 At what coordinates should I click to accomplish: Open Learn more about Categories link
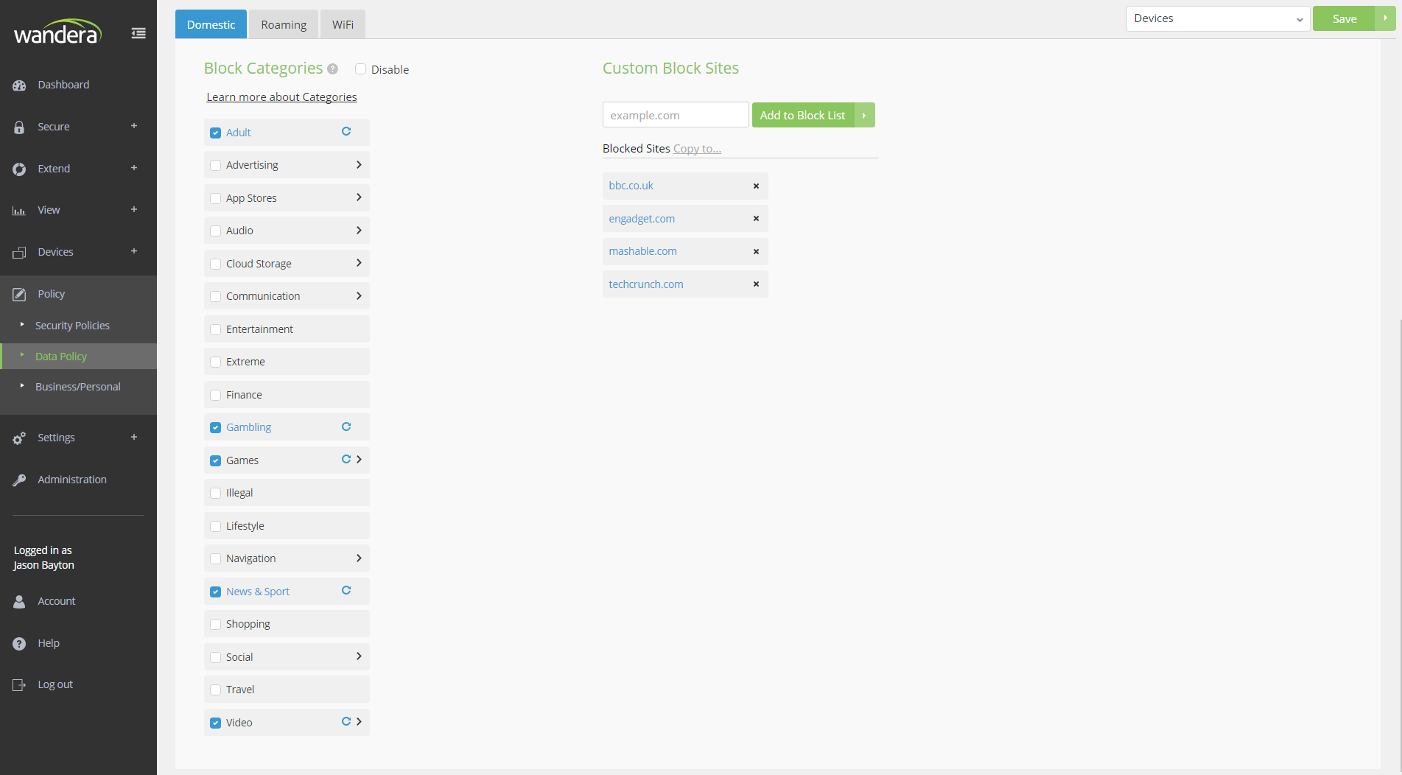pyautogui.click(x=281, y=97)
